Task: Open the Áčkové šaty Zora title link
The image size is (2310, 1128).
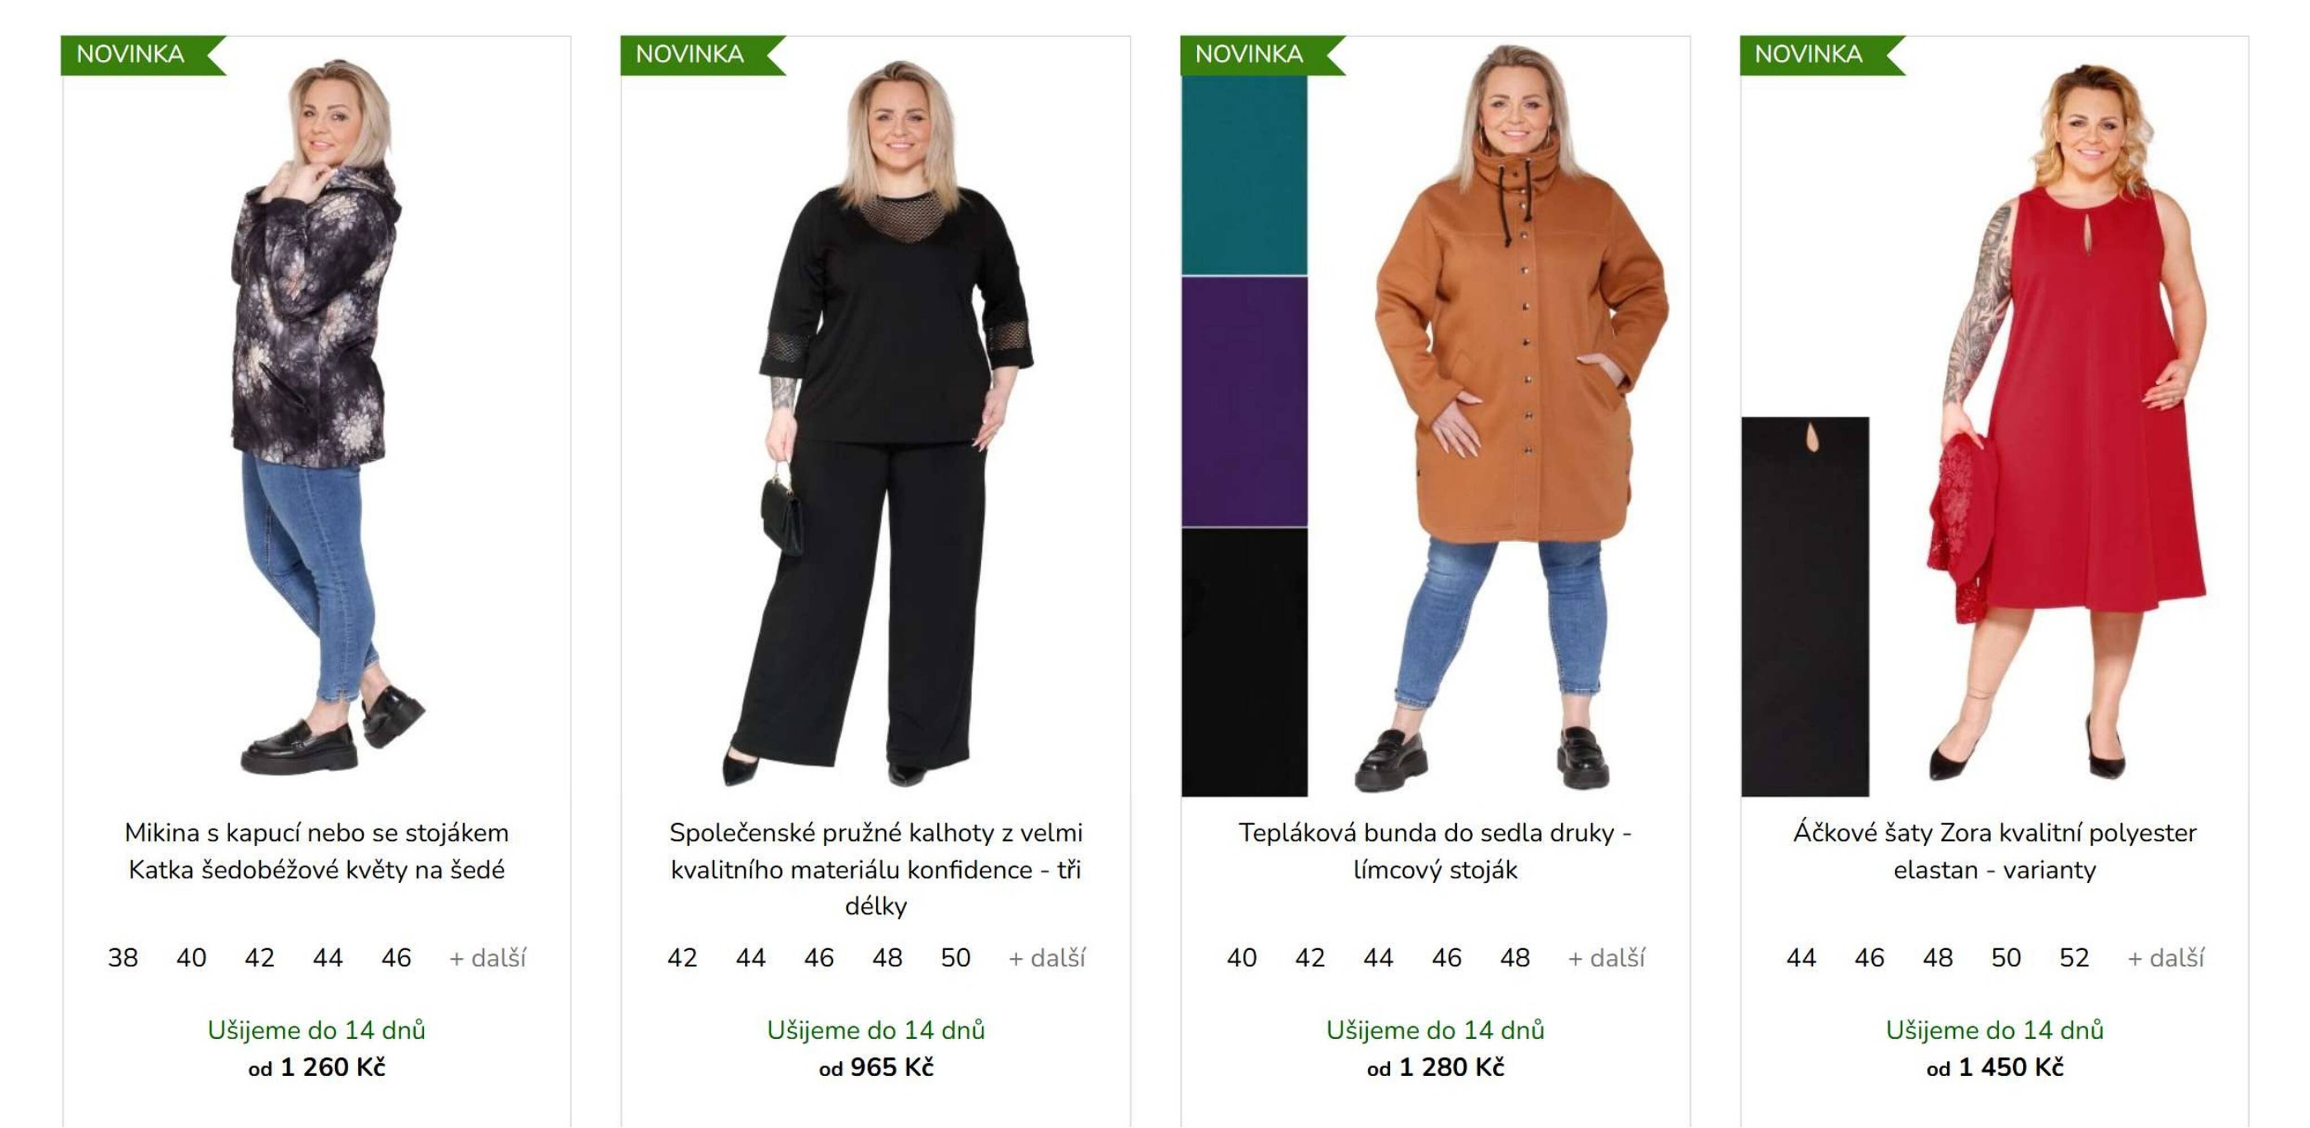Action: (1995, 851)
